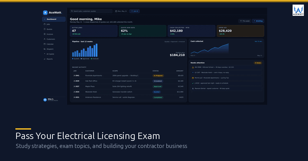Click the Ask AI button

(134, 11)
